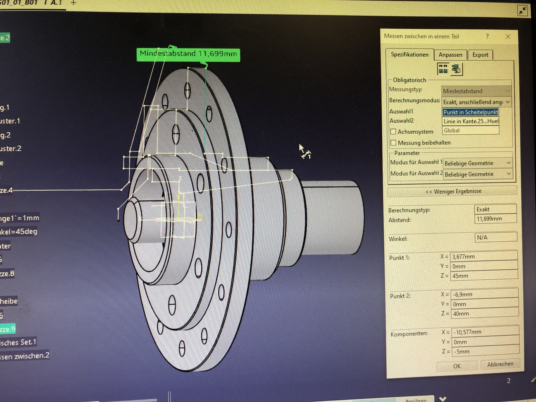Screen dimensions: 536x402
Task: Switch to the Anpassen tab
Action: 450,55
